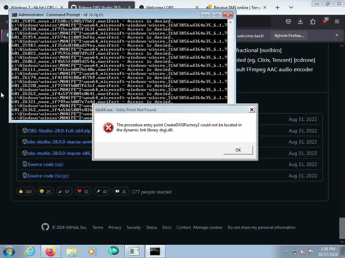Viewport: 345px width, 258px height.
Task: Click the muted volume tray icon
Action: coord(303,252)
